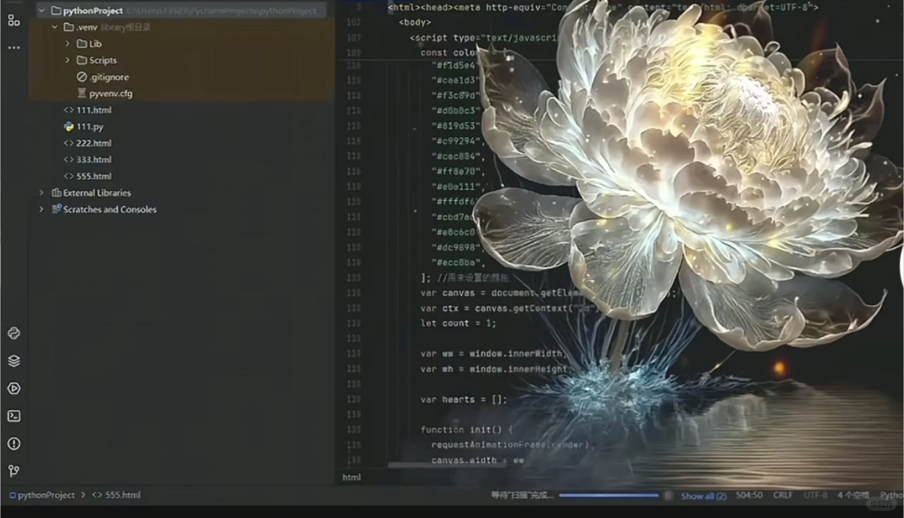Open 333.html in the project tree
This screenshot has height=518, width=904.
point(88,160)
